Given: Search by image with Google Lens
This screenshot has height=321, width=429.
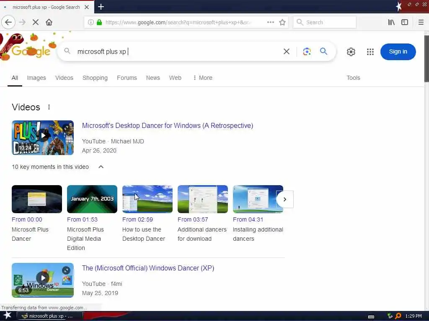Looking at the screenshot, I should click(x=307, y=51).
